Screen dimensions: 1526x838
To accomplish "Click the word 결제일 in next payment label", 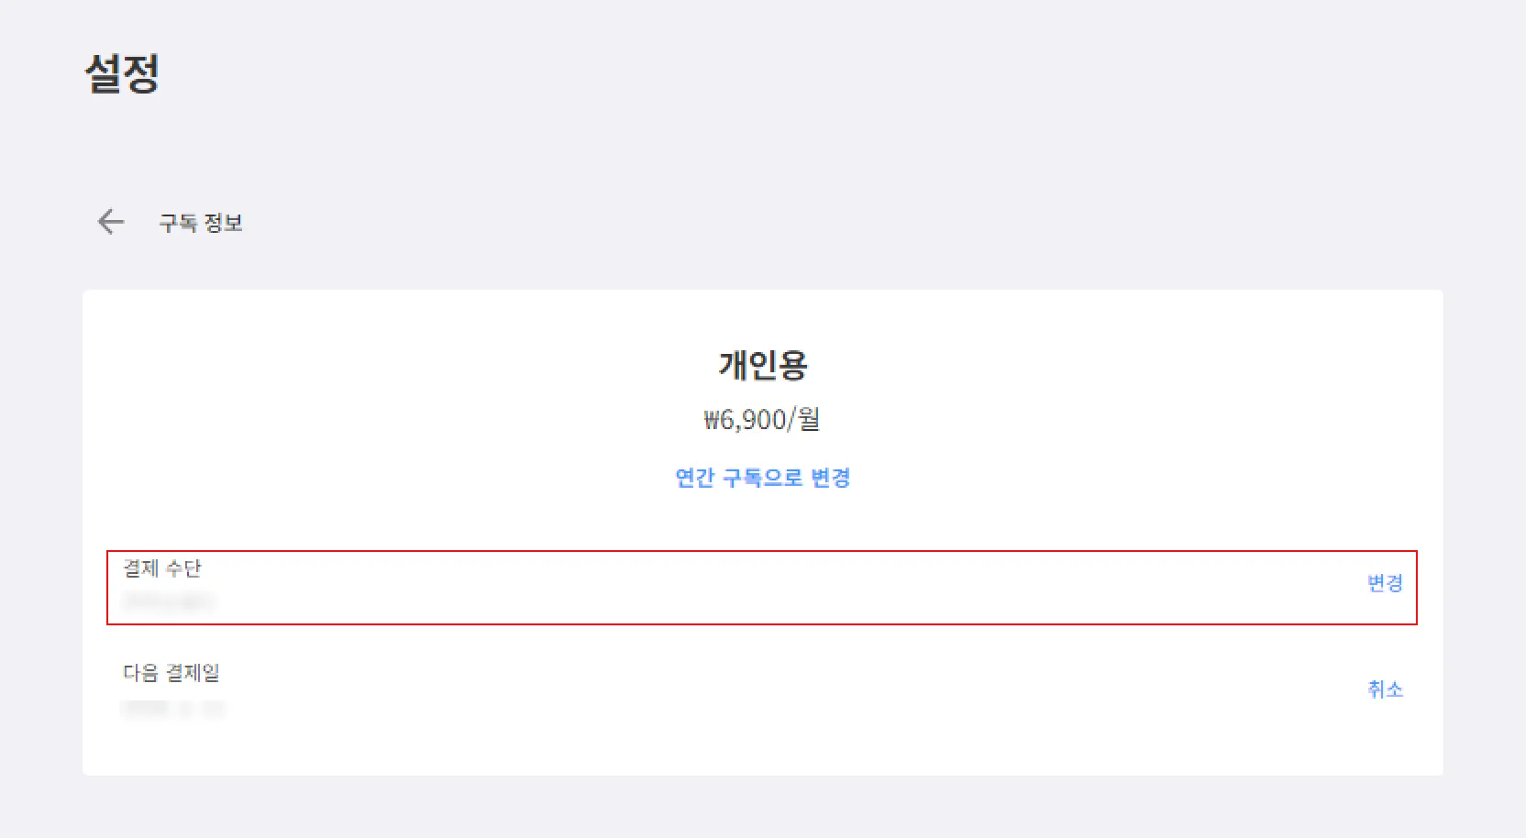I will pyautogui.click(x=193, y=673).
